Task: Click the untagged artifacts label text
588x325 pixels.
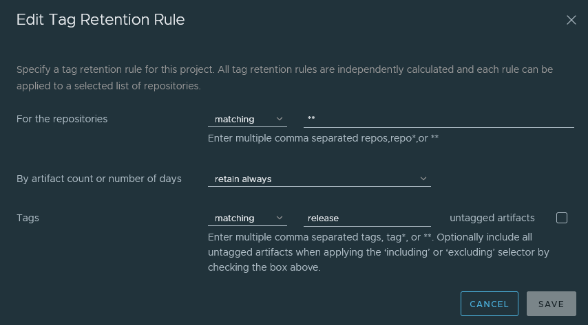Action: [492, 218]
